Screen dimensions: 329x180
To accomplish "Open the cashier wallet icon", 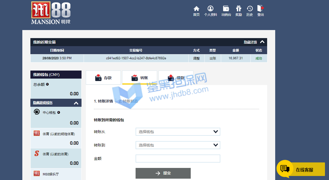I will point(226,9).
